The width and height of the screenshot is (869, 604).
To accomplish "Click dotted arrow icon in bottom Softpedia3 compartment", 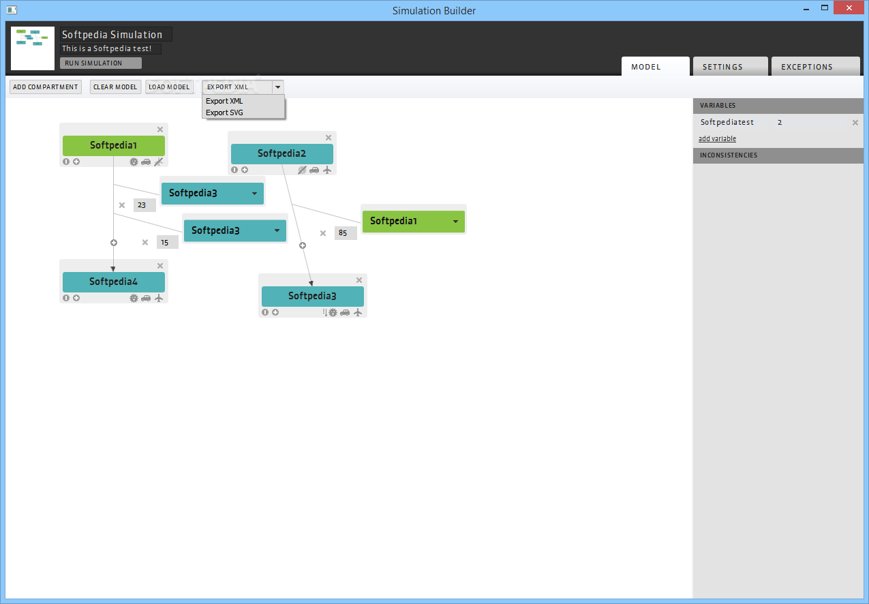I will (325, 312).
